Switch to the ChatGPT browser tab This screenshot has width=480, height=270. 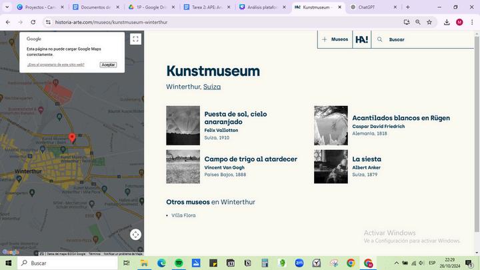(x=374, y=7)
